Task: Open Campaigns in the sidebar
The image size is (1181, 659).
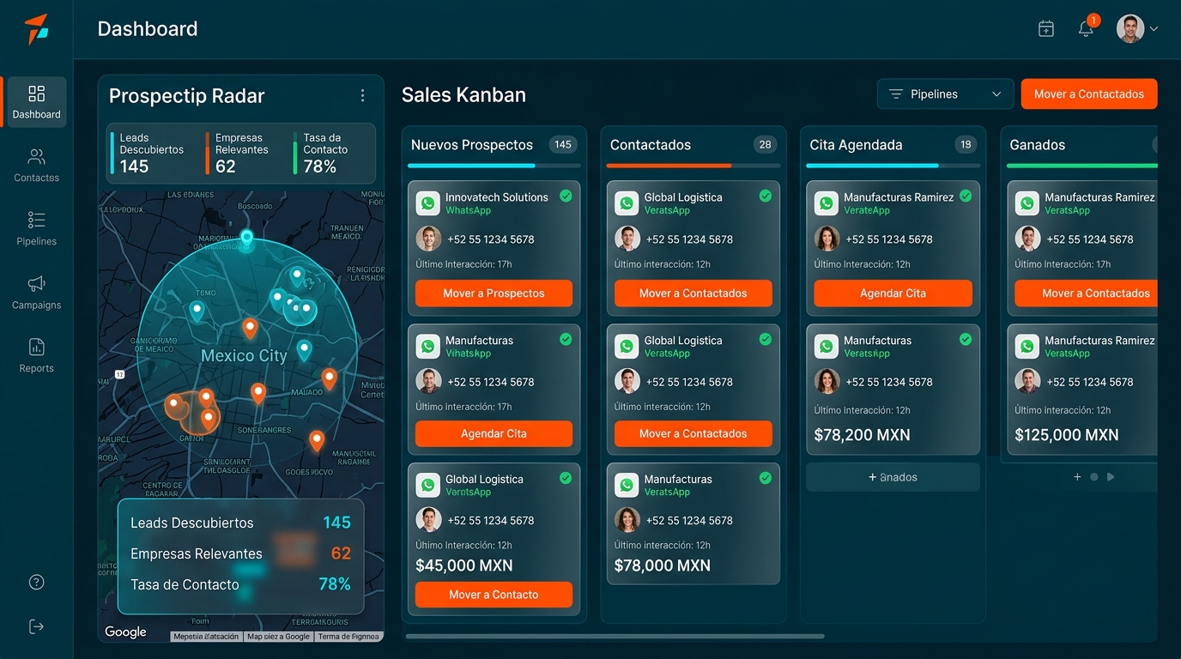Action: point(36,293)
